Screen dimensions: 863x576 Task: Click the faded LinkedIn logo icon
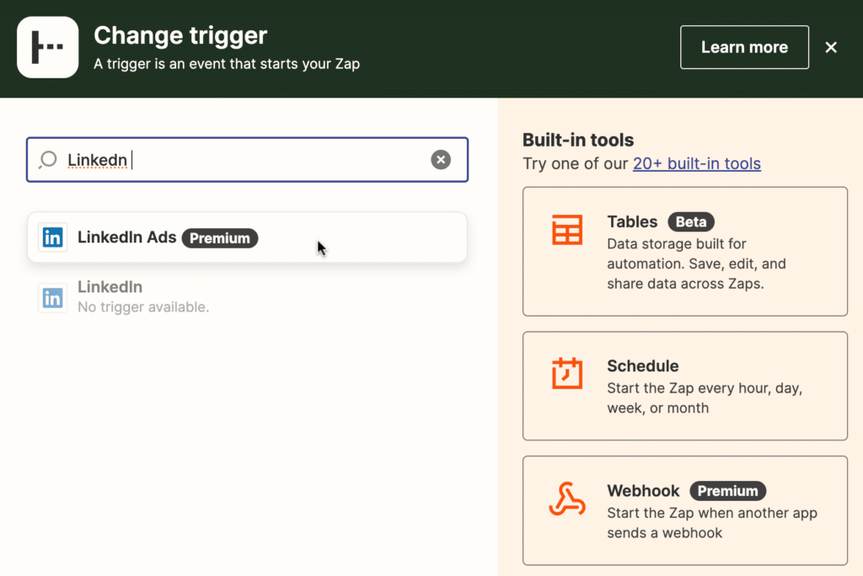point(53,297)
